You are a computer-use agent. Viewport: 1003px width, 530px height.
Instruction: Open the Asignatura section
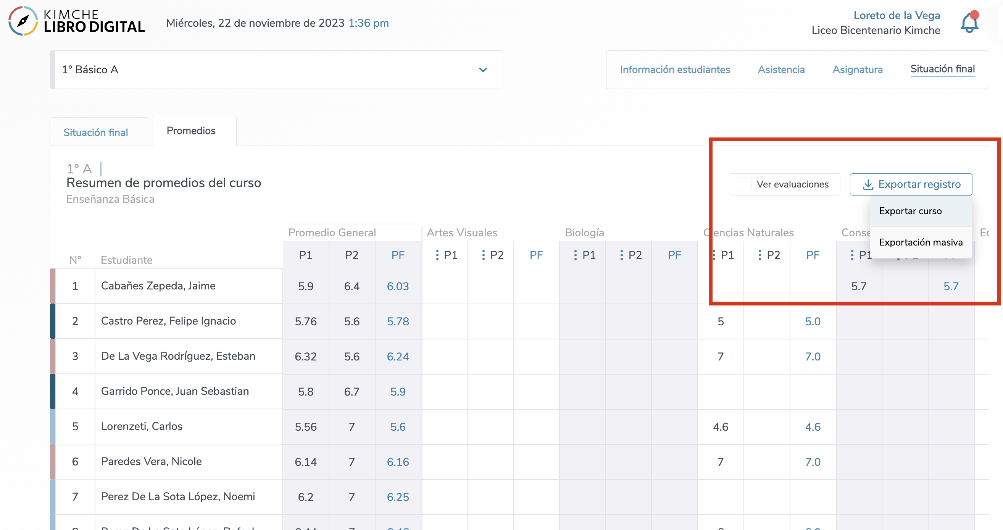(x=857, y=70)
